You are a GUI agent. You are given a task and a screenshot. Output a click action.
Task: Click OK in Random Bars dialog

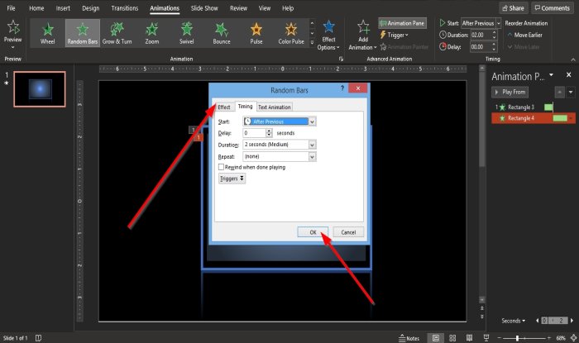pos(313,232)
